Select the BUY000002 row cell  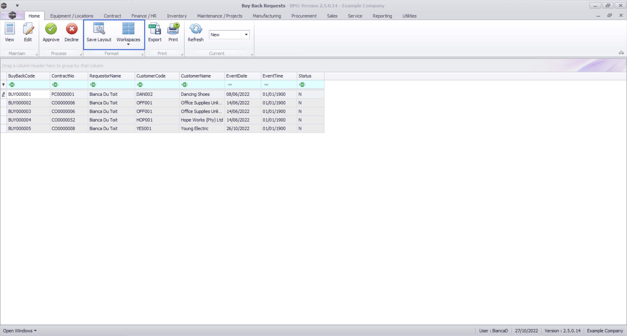tap(28, 103)
